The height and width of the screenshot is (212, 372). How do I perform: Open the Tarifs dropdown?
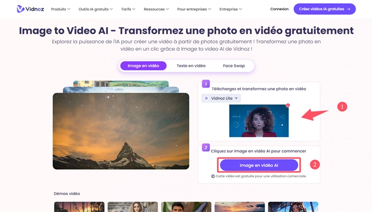pyautogui.click(x=128, y=9)
